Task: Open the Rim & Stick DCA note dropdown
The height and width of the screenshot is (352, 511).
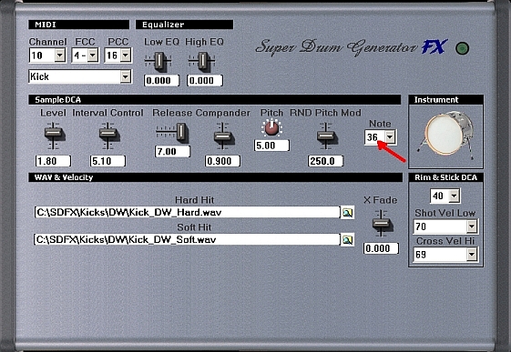Action: [454, 196]
